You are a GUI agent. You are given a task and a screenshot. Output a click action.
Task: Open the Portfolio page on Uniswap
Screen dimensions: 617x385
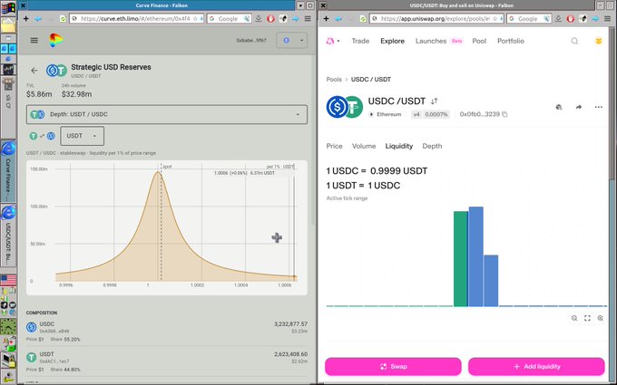pos(510,41)
